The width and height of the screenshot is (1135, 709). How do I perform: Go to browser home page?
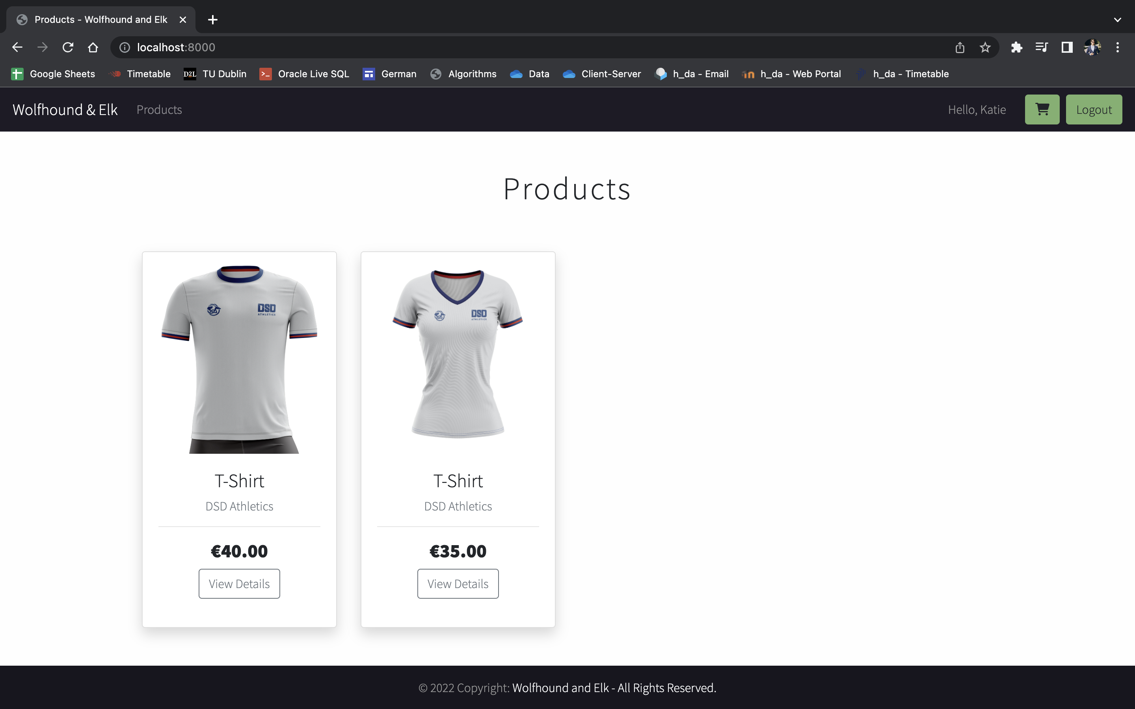click(93, 47)
